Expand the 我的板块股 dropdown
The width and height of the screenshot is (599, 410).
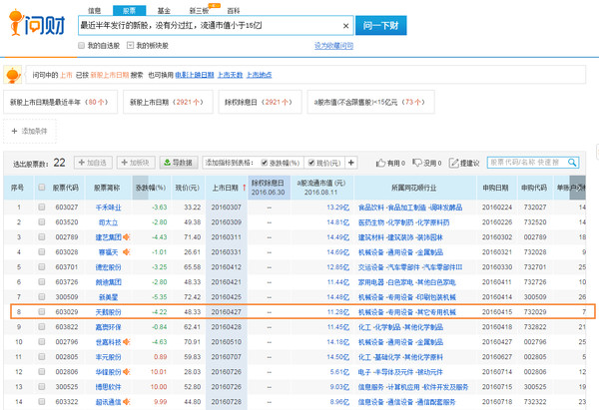point(130,46)
